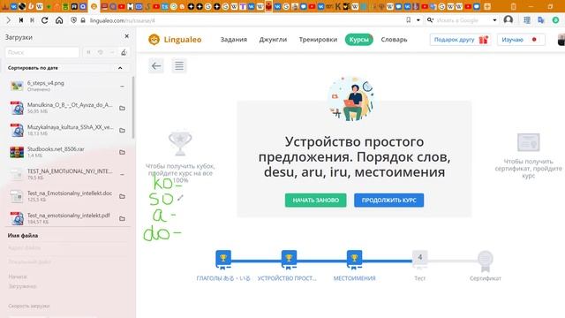Open folder for Manulkina_O_B download

122,108
